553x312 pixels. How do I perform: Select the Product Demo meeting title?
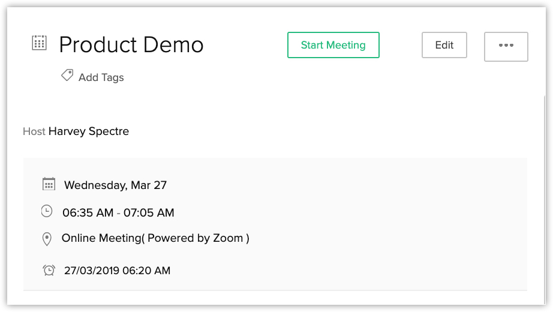[x=131, y=44]
